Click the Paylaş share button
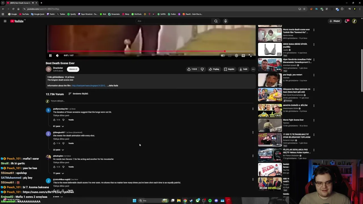This screenshot has width=363, height=204. pyautogui.click(x=214, y=69)
